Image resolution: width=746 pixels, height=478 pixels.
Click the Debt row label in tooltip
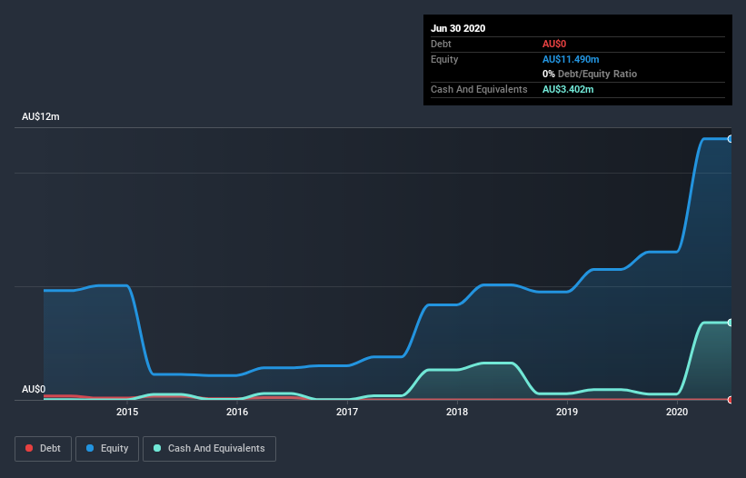tap(441, 44)
